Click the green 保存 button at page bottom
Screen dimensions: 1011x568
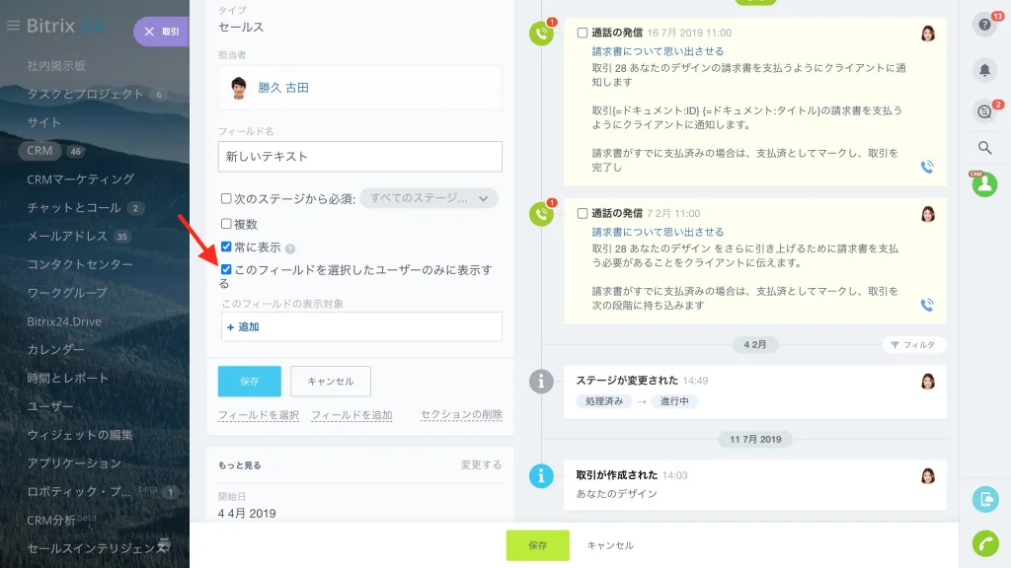pyautogui.click(x=538, y=545)
